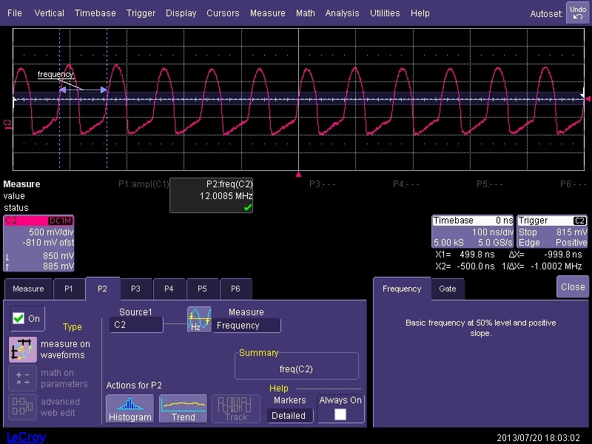Open the Source1 C2 selector
The image size is (592, 444).
136,326
